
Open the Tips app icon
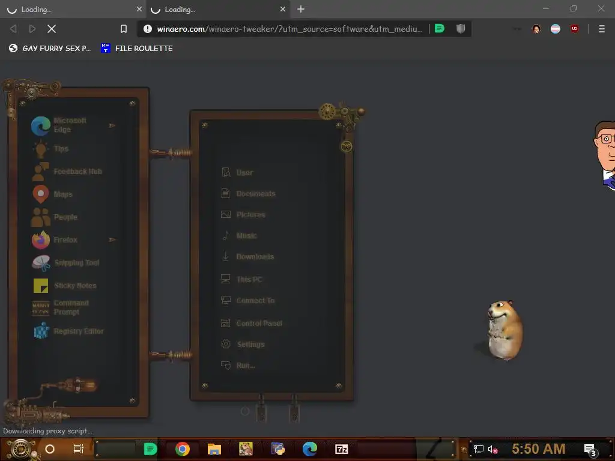(x=40, y=149)
